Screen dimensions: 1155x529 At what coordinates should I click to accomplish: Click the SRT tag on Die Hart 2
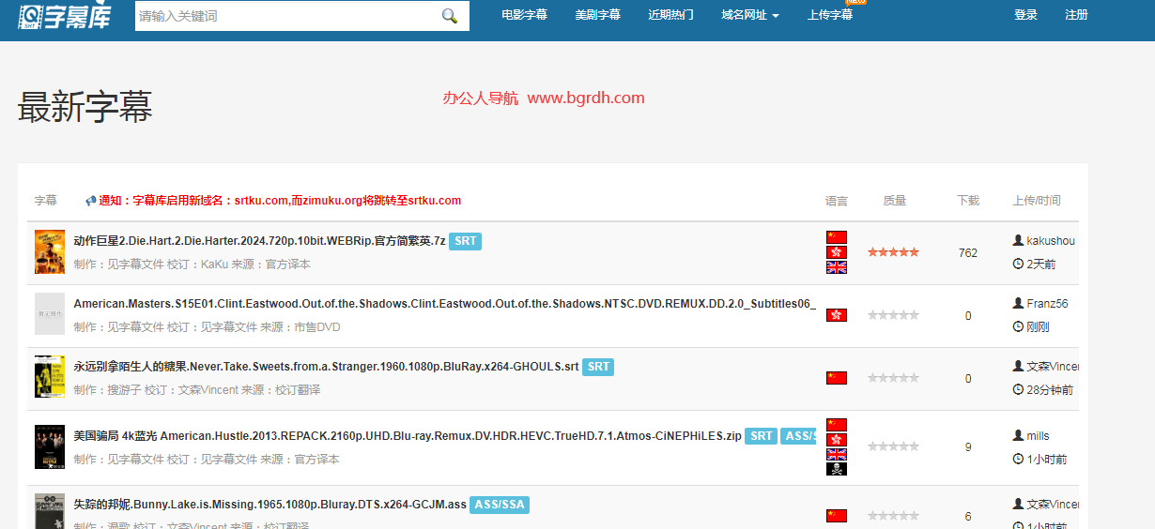click(465, 241)
